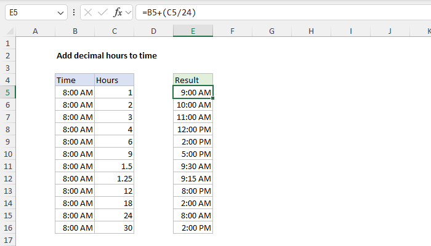
Task: Select the Hours cell with value 24
Action: tap(115, 215)
